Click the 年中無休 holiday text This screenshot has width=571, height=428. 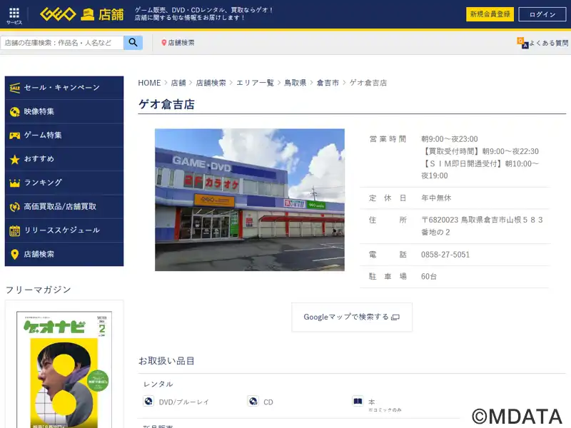tap(436, 198)
